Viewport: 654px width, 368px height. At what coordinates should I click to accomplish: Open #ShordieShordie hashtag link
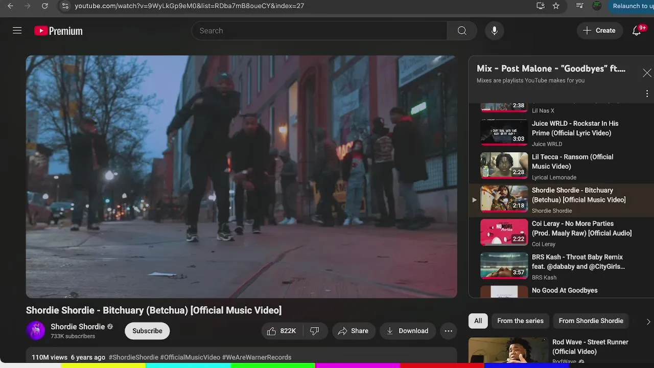click(x=133, y=357)
